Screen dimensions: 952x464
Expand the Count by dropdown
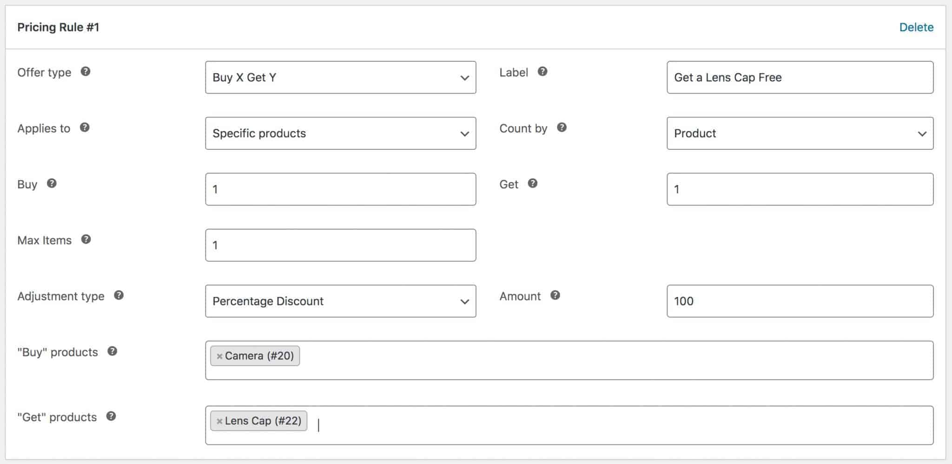coord(800,133)
